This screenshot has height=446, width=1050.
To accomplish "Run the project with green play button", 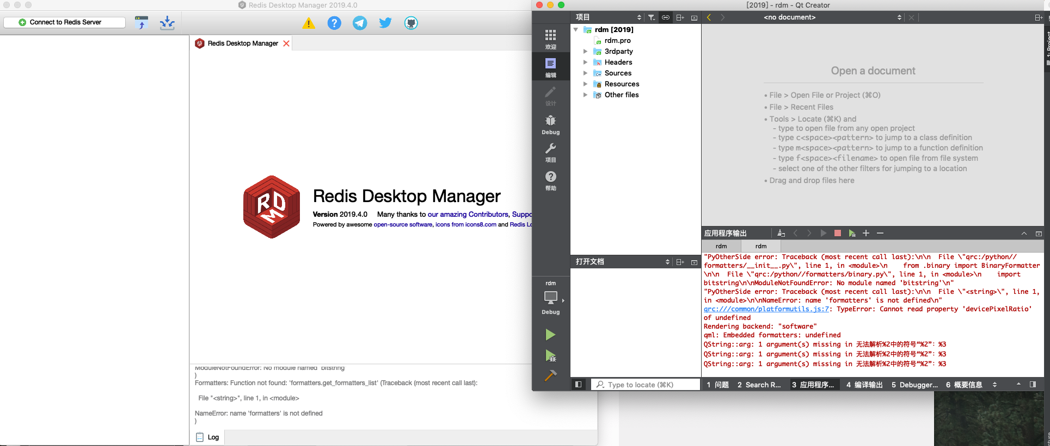I will (x=550, y=335).
